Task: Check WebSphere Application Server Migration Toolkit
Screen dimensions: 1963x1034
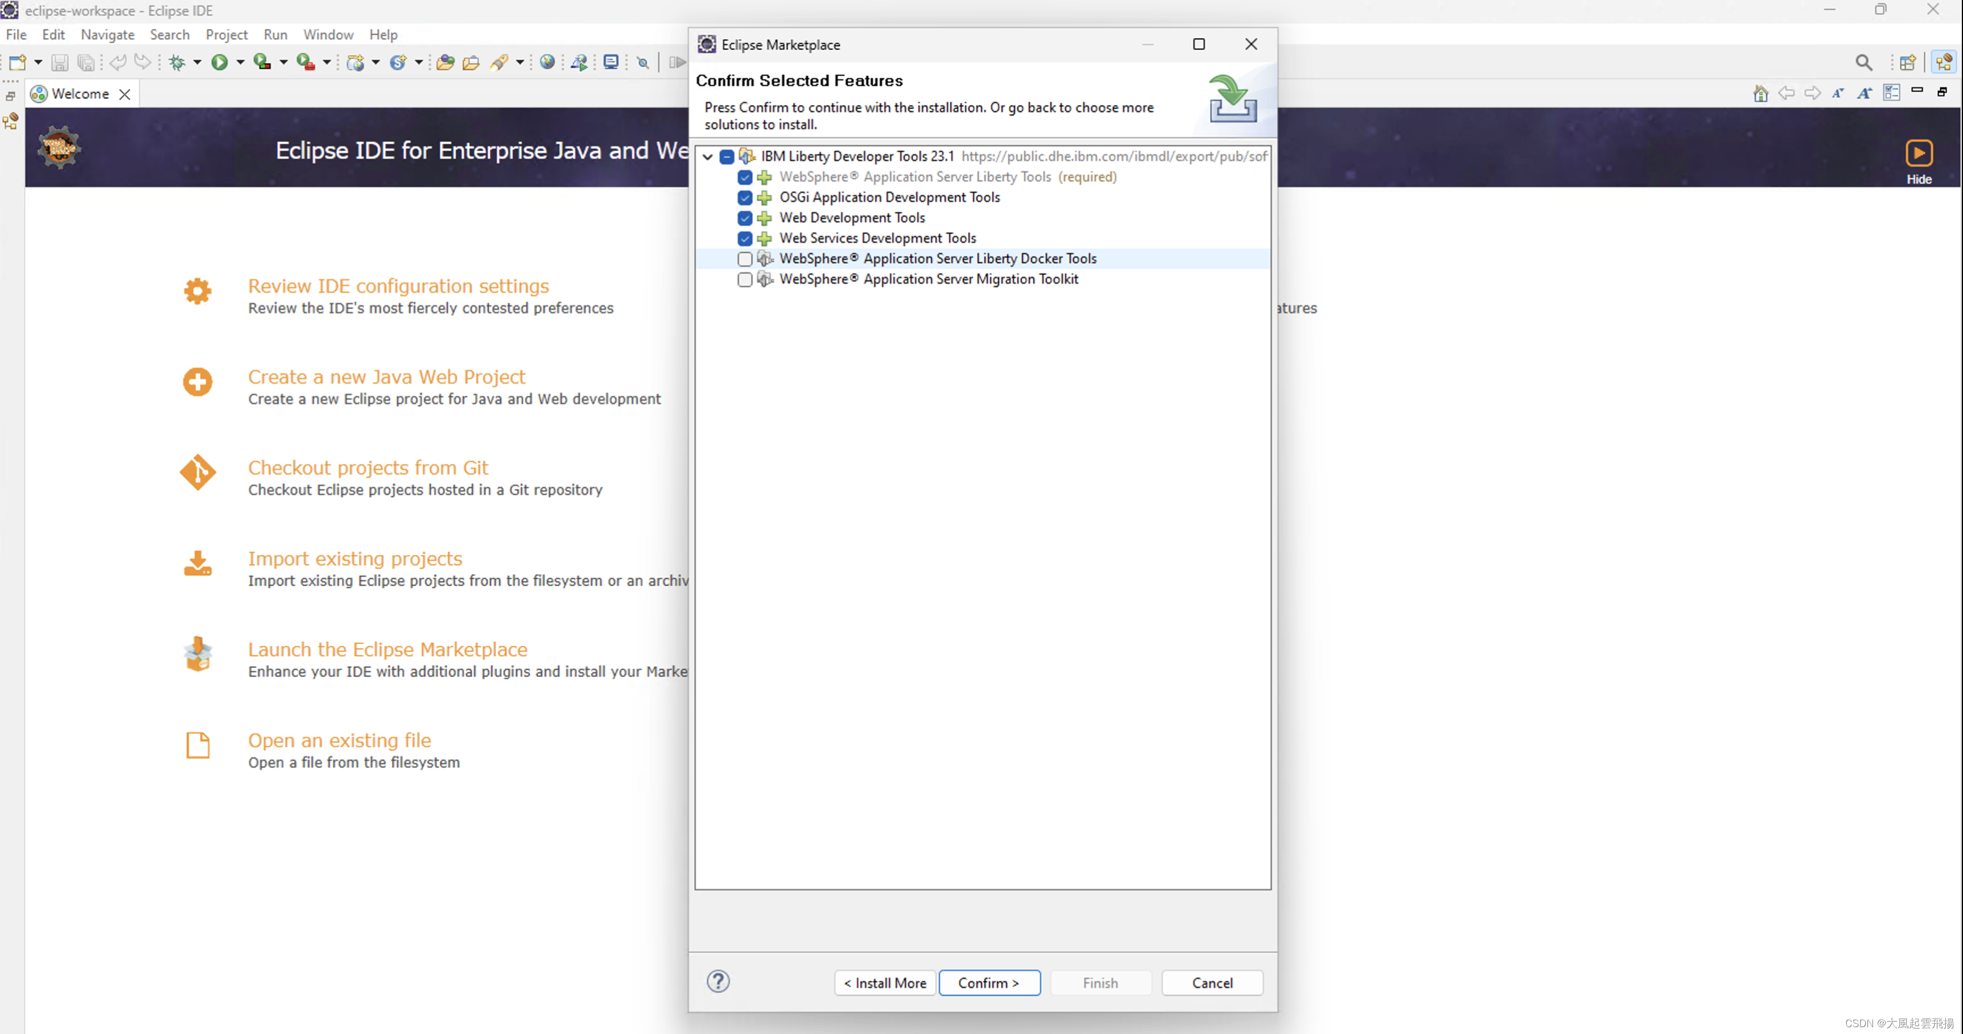Action: point(744,280)
